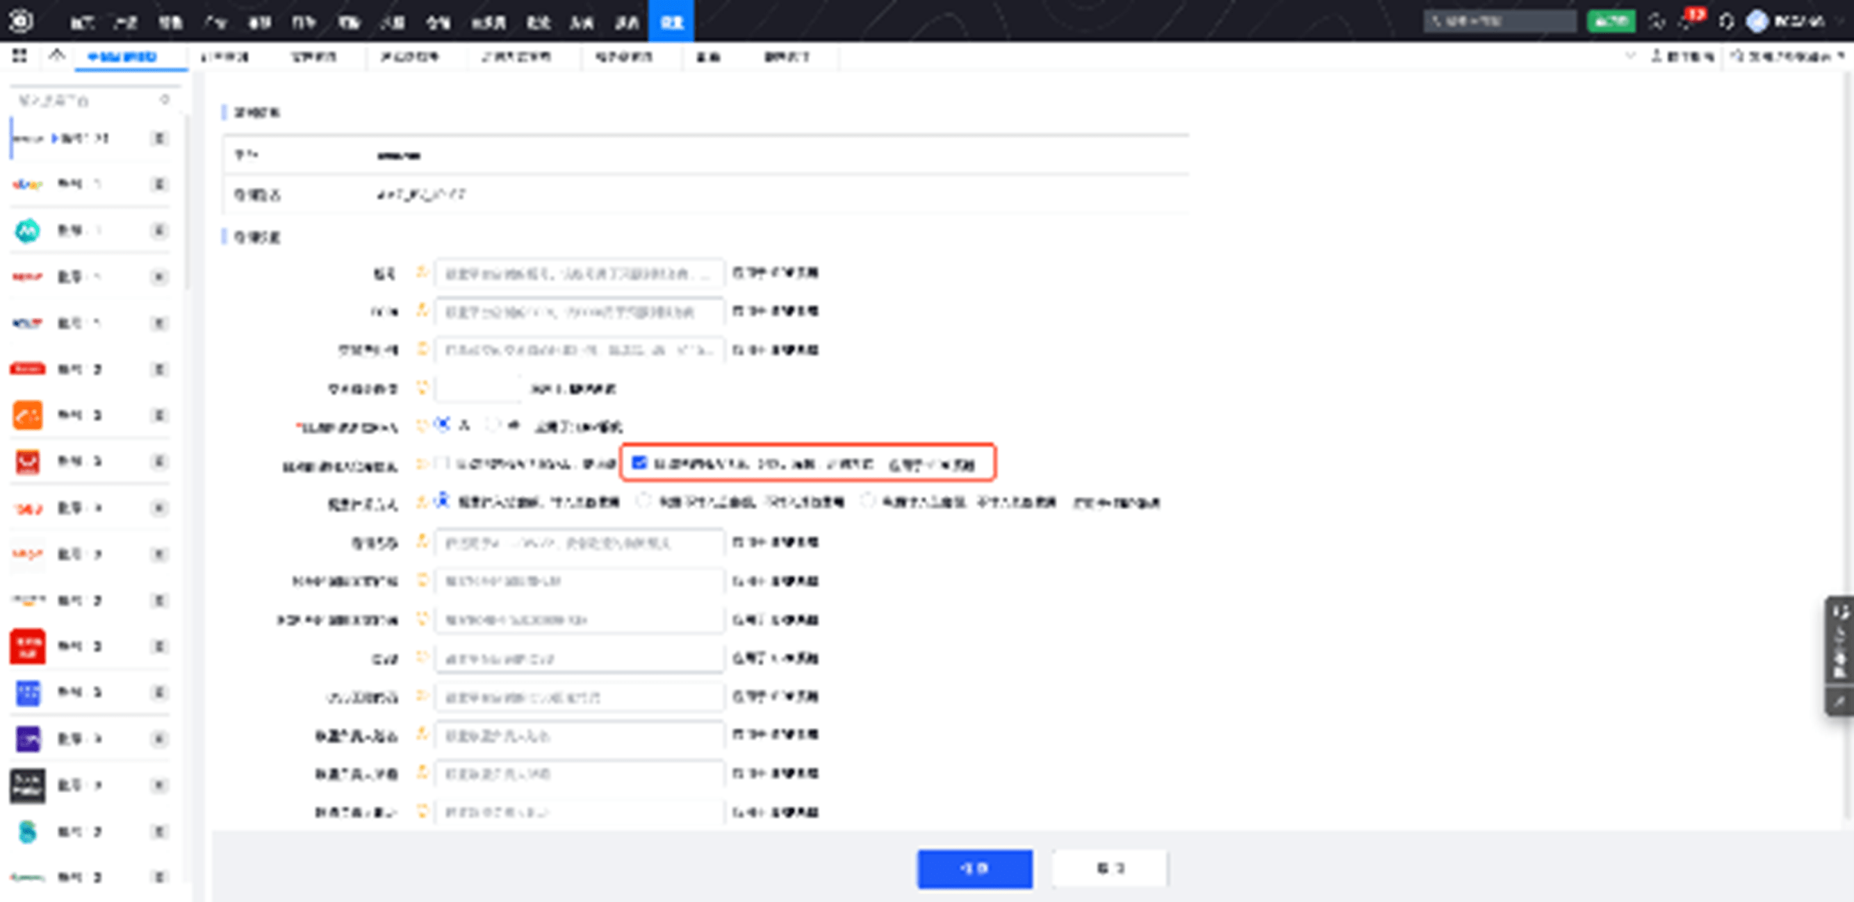Expand the tab overflow chevron on tab bar

tap(1630, 56)
